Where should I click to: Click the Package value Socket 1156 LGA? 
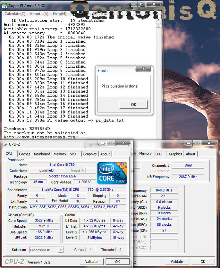pos(62,176)
